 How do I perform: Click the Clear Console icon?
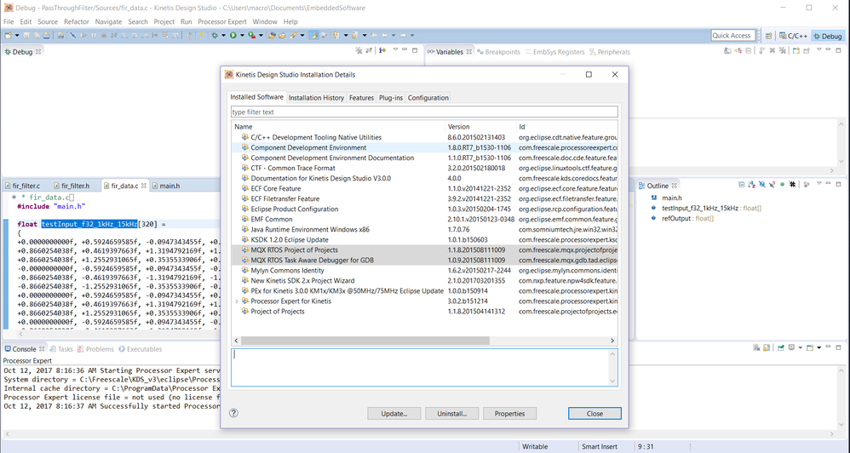757,348
